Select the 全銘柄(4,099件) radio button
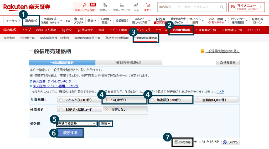Screen dimensions: 269x149 (x=198, y=100)
